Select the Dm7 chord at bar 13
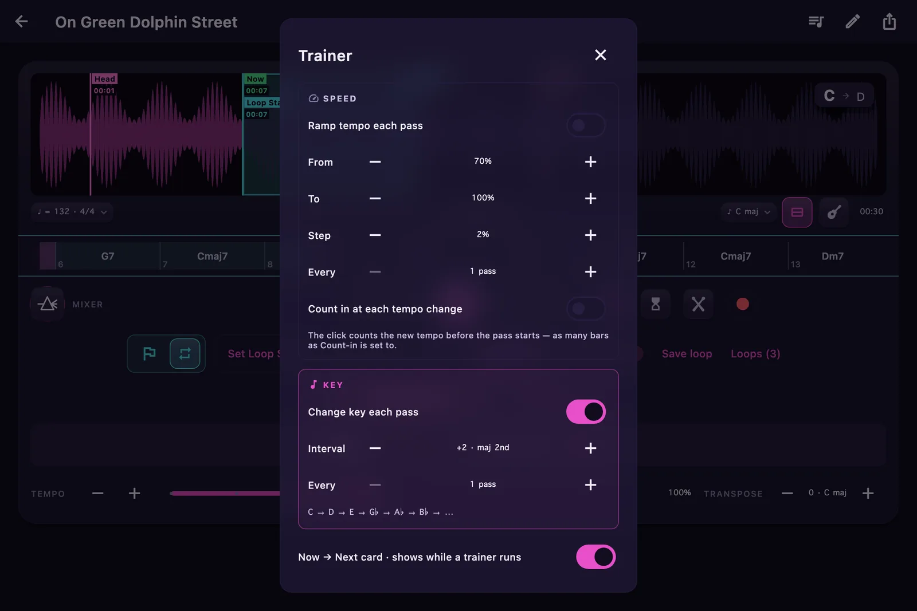Screen dimensions: 917x611 pyautogui.click(x=832, y=256)
